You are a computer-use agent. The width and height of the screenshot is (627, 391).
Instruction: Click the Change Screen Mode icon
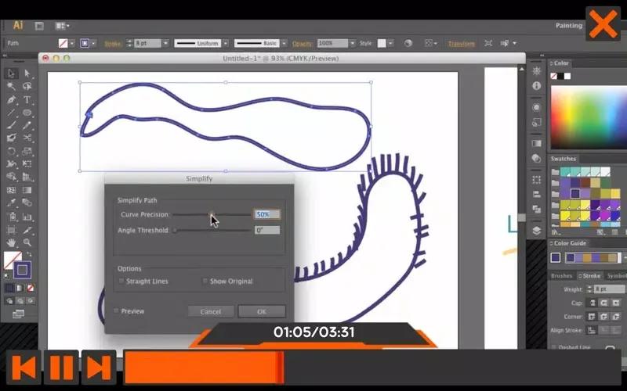[18, 314]
